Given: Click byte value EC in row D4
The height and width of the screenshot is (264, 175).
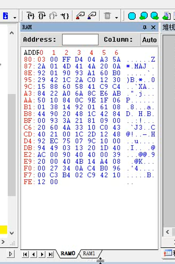Looking at the screenshot, I should (x=54, y=141).
